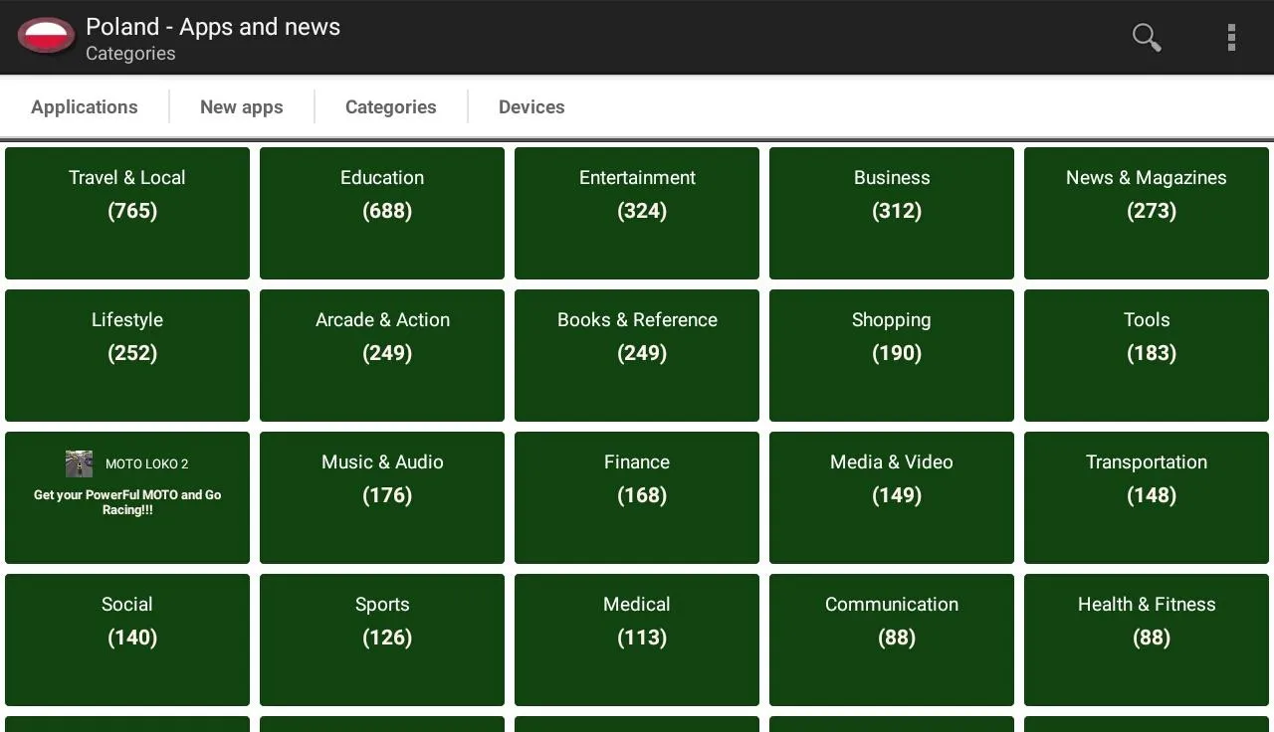The height and width of the screenshot is (732, 1274).
Task: Browse the Business category
Action: click(x=892, y=213)
